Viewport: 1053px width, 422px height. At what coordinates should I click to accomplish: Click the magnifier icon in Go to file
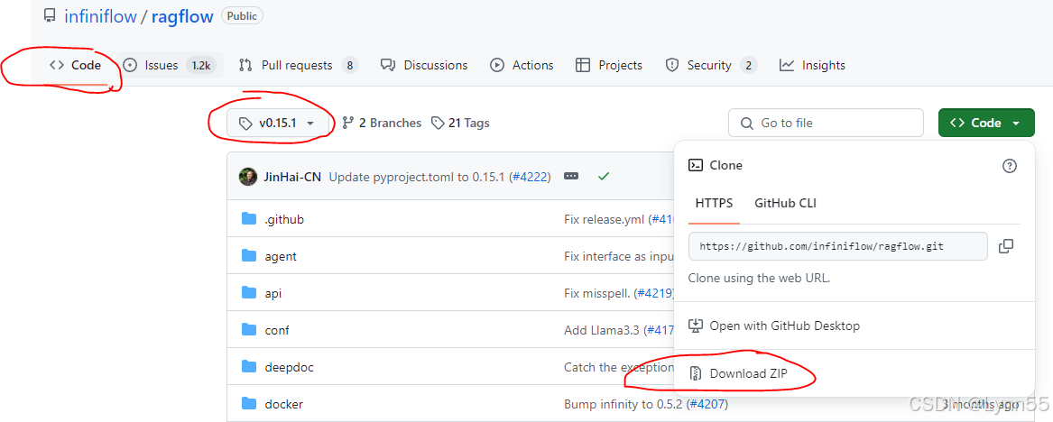pos(747,124)
